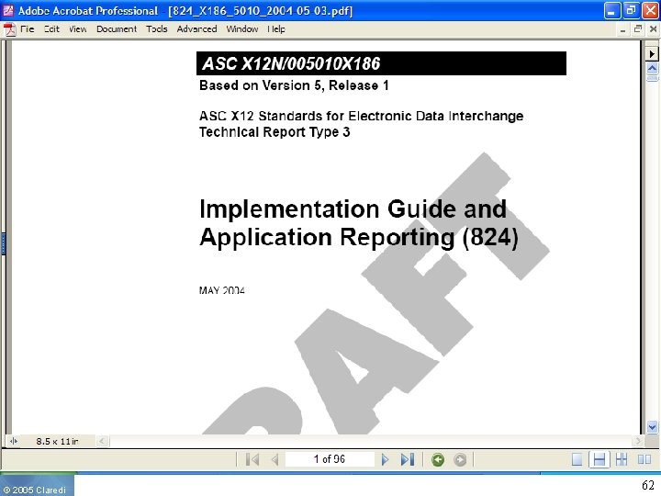Open the Tools menu
Image resolution: width=661 pixels, height=496 pixels.
tap(157, 29)
